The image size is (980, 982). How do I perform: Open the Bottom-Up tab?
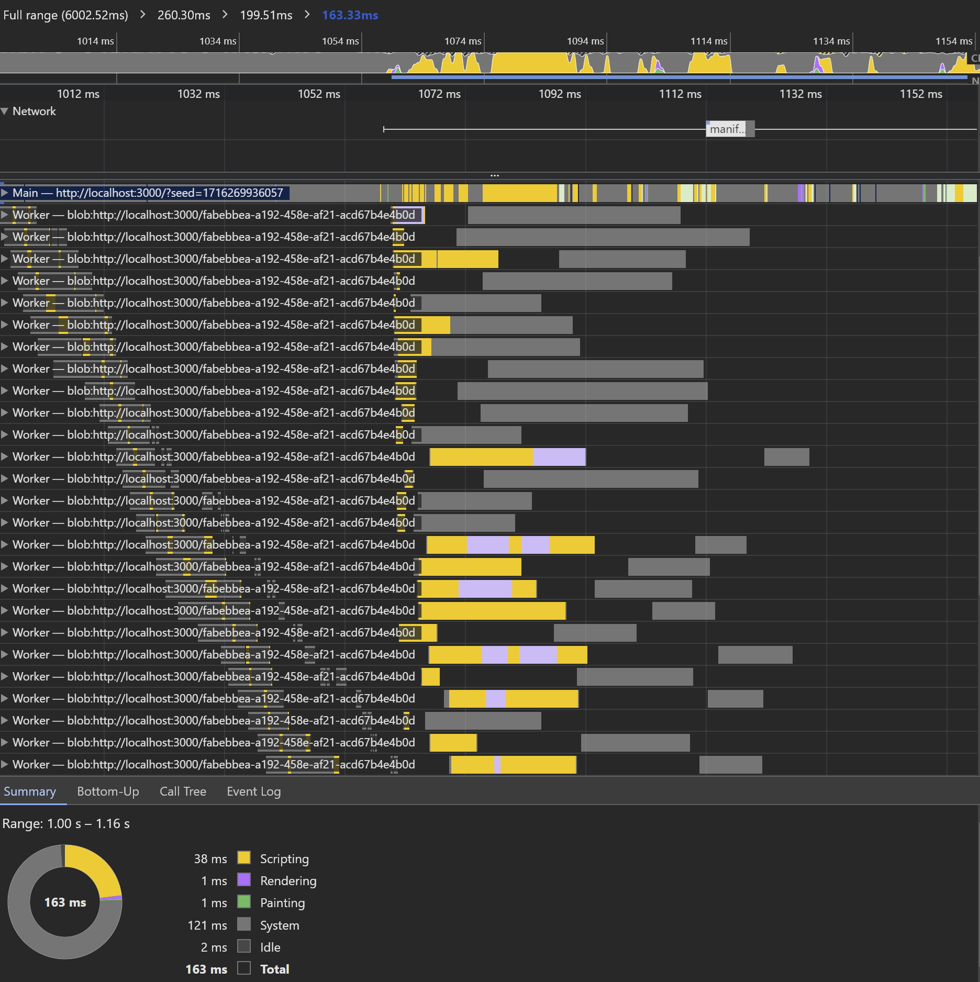pos(108,791)
